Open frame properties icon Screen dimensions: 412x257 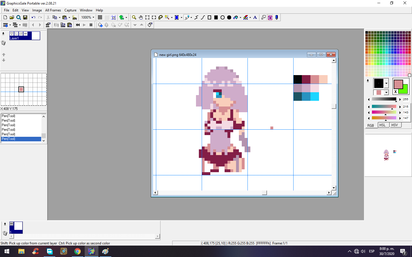tap(48, 25)
